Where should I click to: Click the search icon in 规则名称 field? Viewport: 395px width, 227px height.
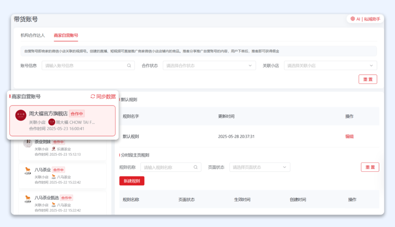195,167
